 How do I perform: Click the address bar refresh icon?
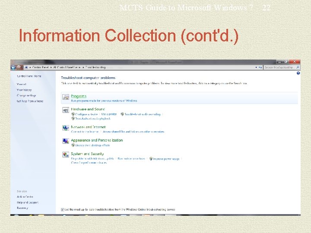tap(260, 67)
